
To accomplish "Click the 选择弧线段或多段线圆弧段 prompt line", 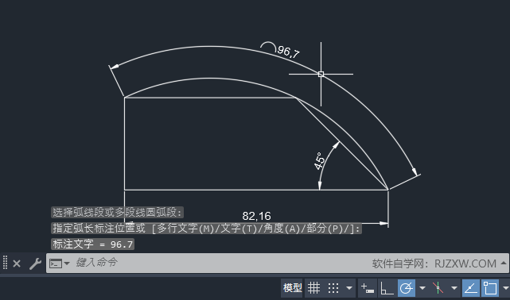I will (118, 213).
